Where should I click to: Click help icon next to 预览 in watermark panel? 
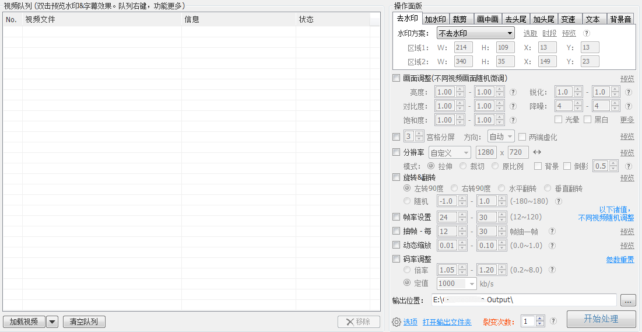587,34
